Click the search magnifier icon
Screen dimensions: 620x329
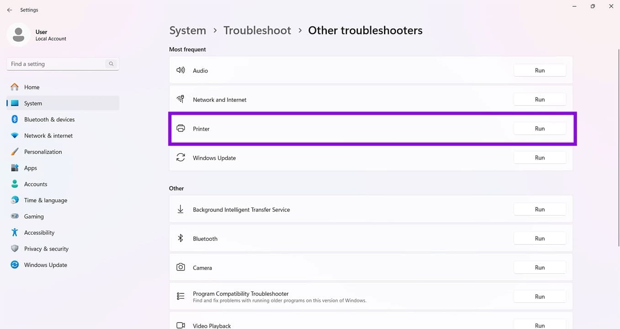[111, 64]
